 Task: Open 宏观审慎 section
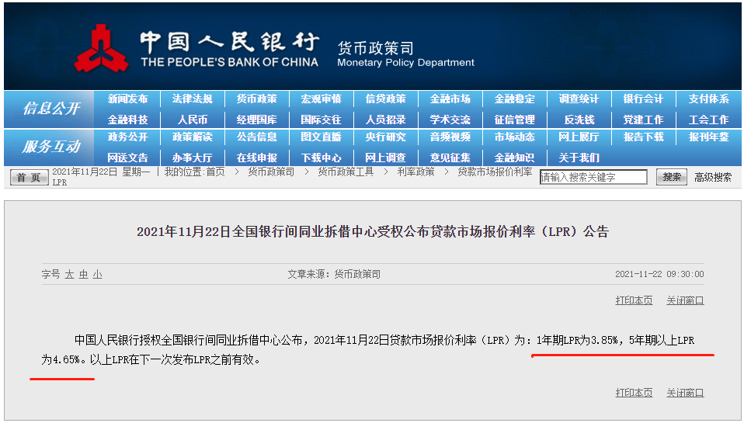pos(322,99)
